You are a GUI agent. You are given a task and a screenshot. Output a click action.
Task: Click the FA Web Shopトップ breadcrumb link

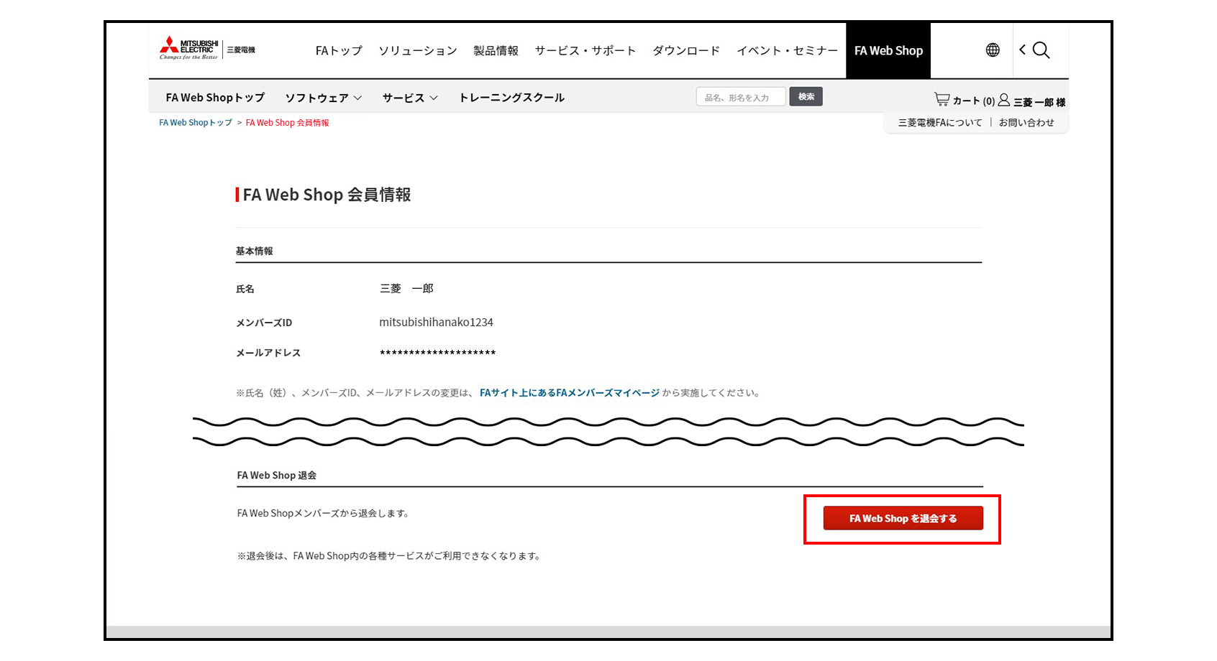pos(196,123)
